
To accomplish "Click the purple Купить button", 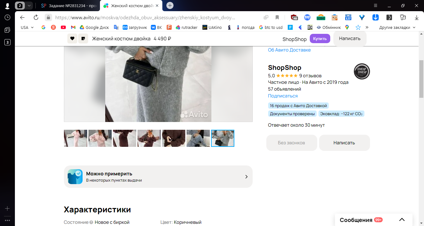I will pos(320,38).
